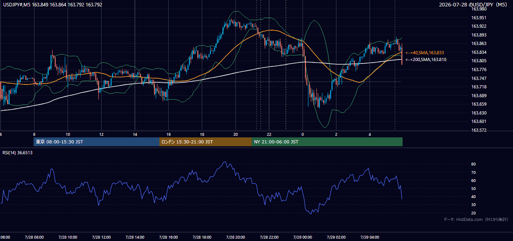Click hour label 8 under price chart
Screen dimensions: 513x241
[34, 135]
